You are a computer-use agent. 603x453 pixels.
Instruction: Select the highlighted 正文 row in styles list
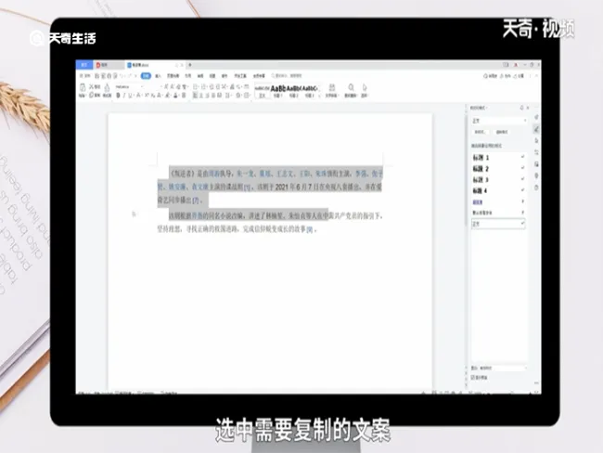498,223
